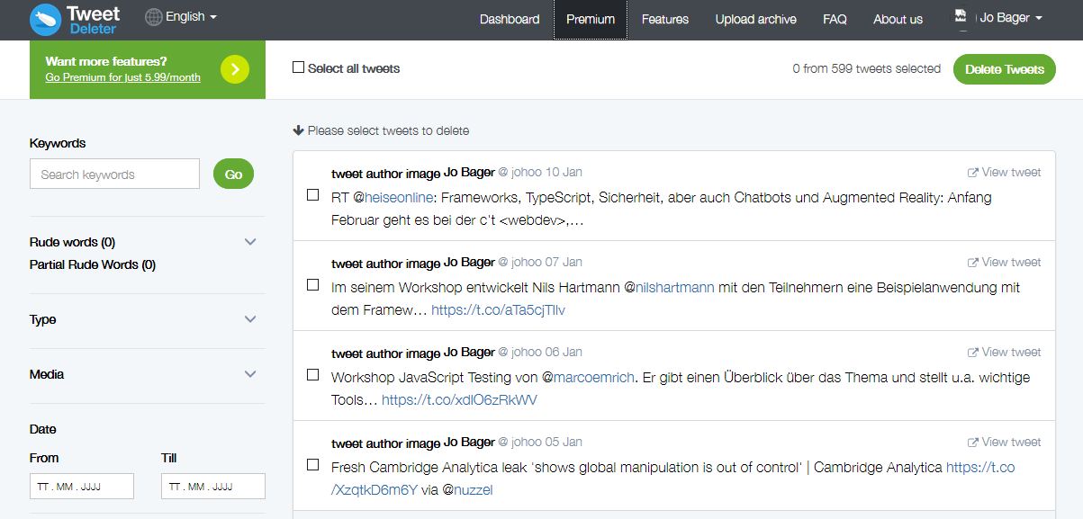Click external link icon of 06 Jan tweet
The image size is (1083, 519).
972,353
